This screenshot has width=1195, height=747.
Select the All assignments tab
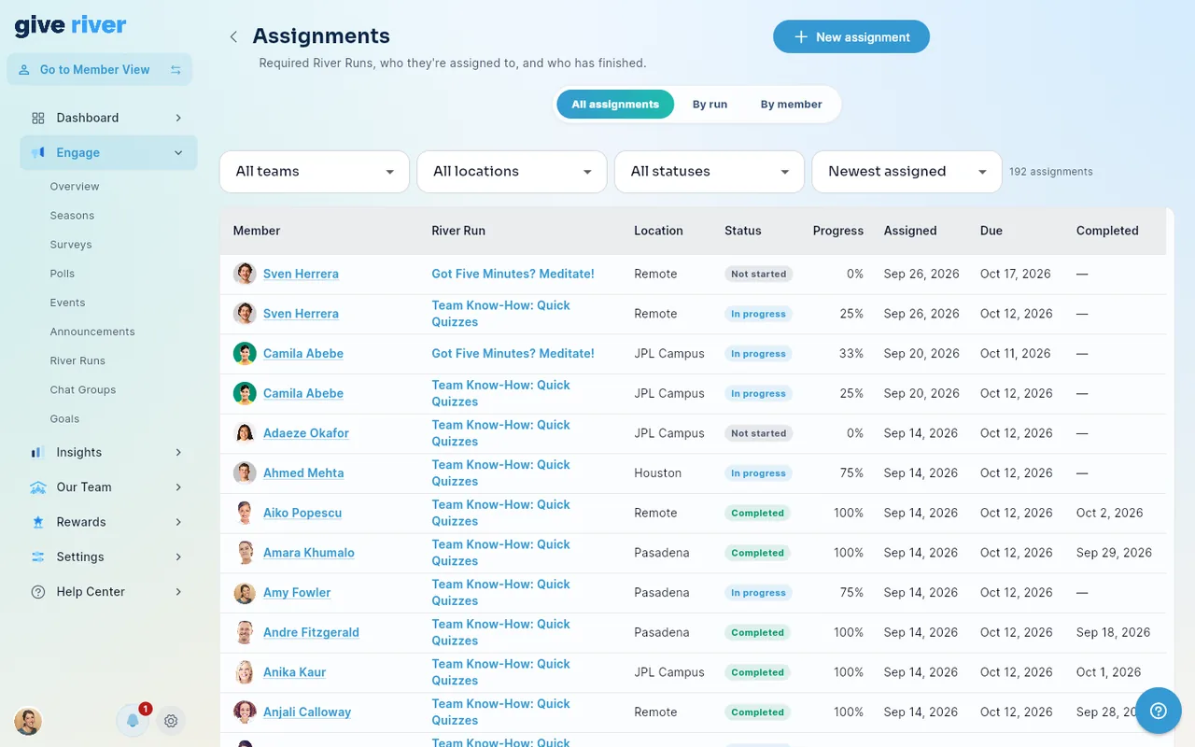(x=615, y=105)
